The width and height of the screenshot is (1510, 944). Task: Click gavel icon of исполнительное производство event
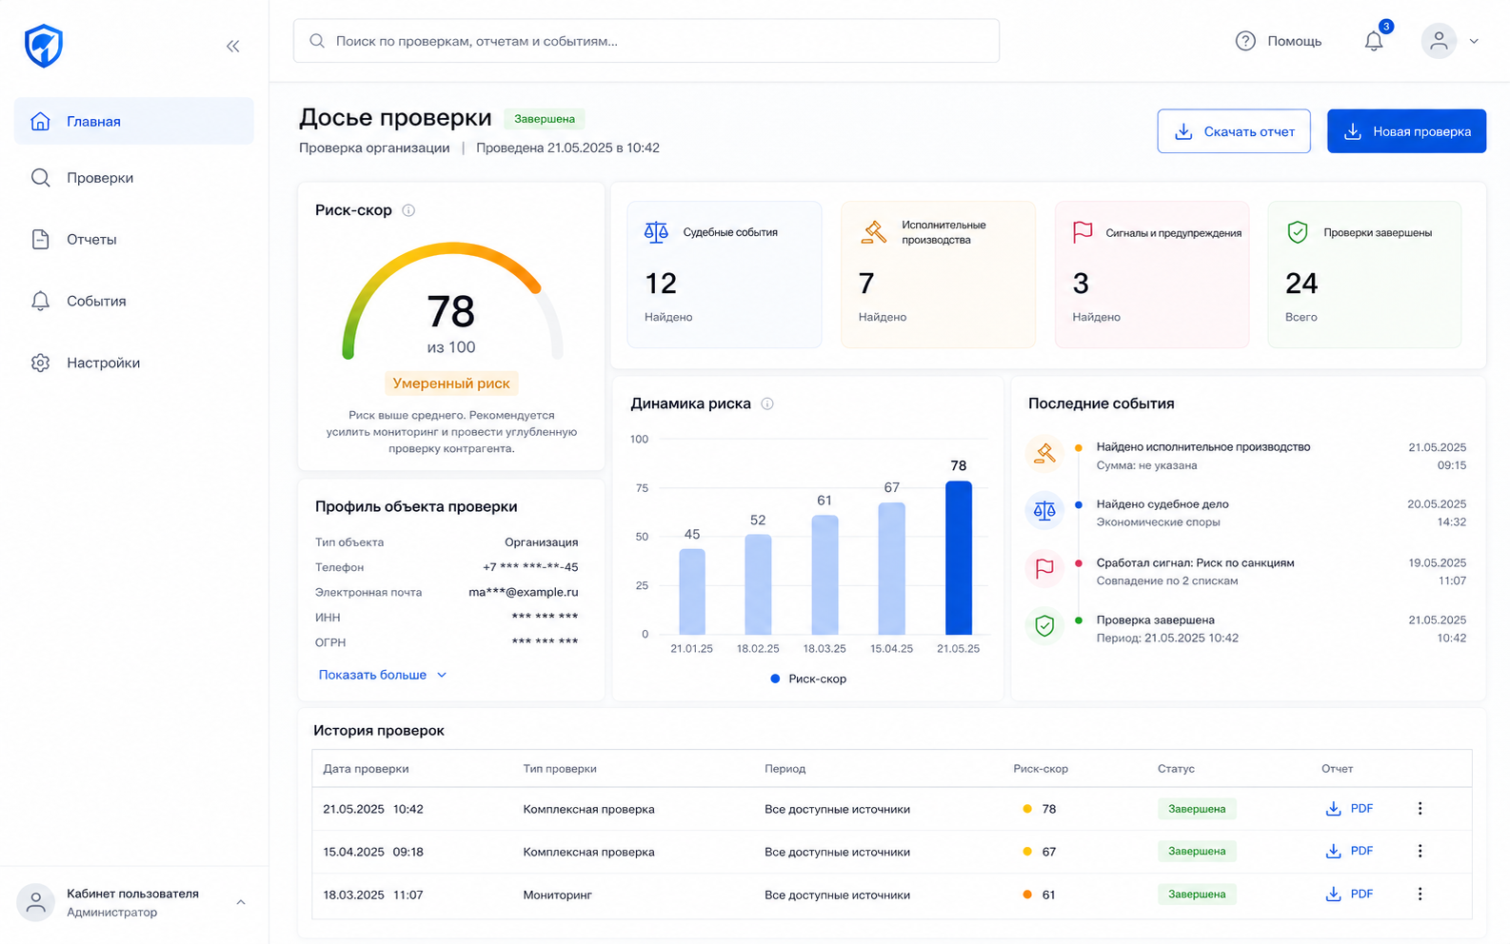(1044, 454)
